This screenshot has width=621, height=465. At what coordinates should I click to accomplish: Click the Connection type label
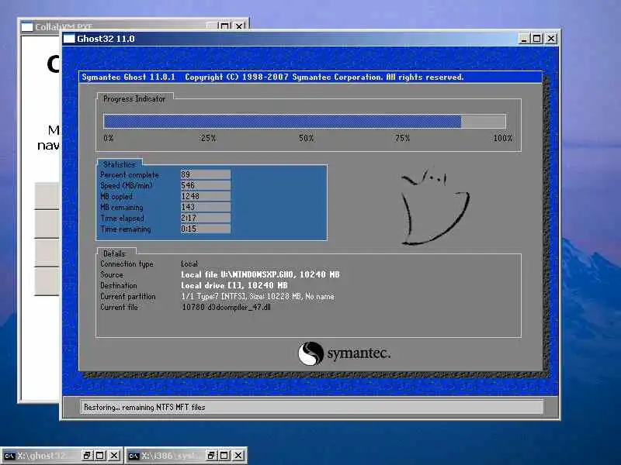(x=127, y=263)
